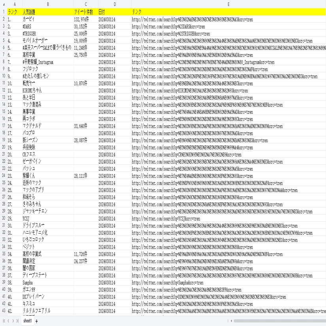326x326 pixels.
Task: Click the #TRIGGER Twitter search link
Action: (171, 34)
